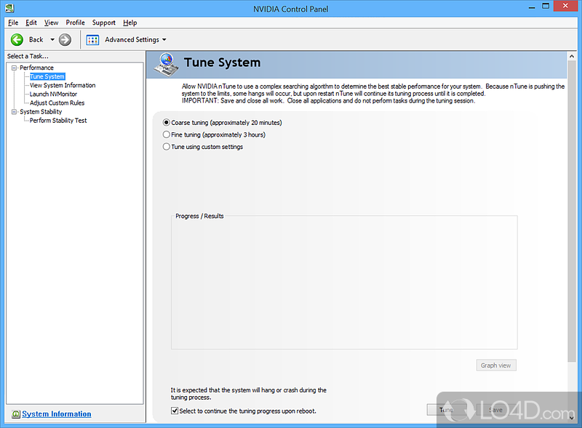Open the Help menu
The image size is (582, 428).
coord(130,23)
